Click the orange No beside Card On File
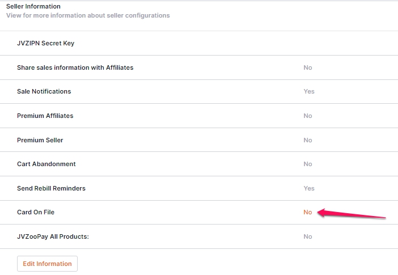 pyautogui.click(x=307, y=212)
